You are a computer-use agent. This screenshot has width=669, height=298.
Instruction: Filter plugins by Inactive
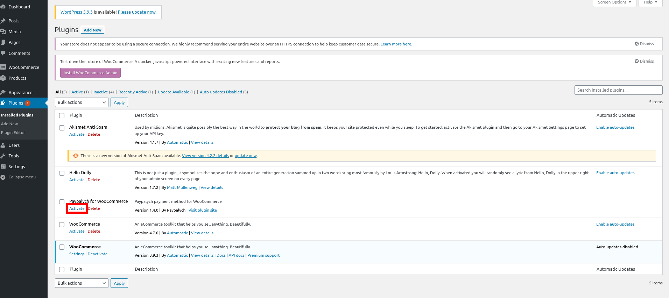click(x=101, y=92)
